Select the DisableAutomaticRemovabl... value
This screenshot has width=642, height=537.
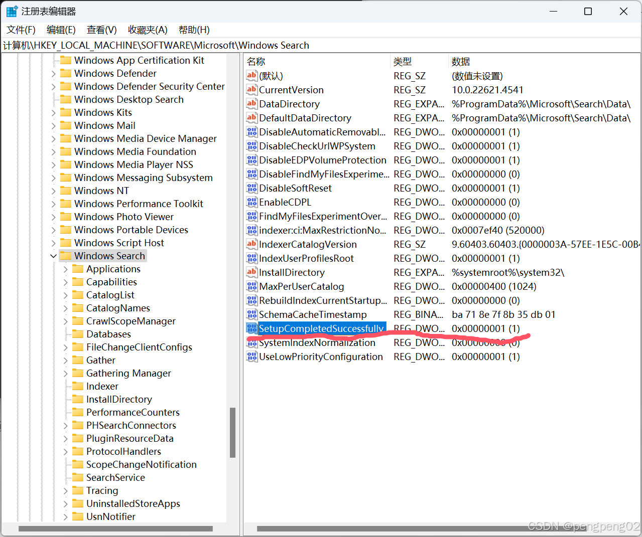click(x=322, y=132)
